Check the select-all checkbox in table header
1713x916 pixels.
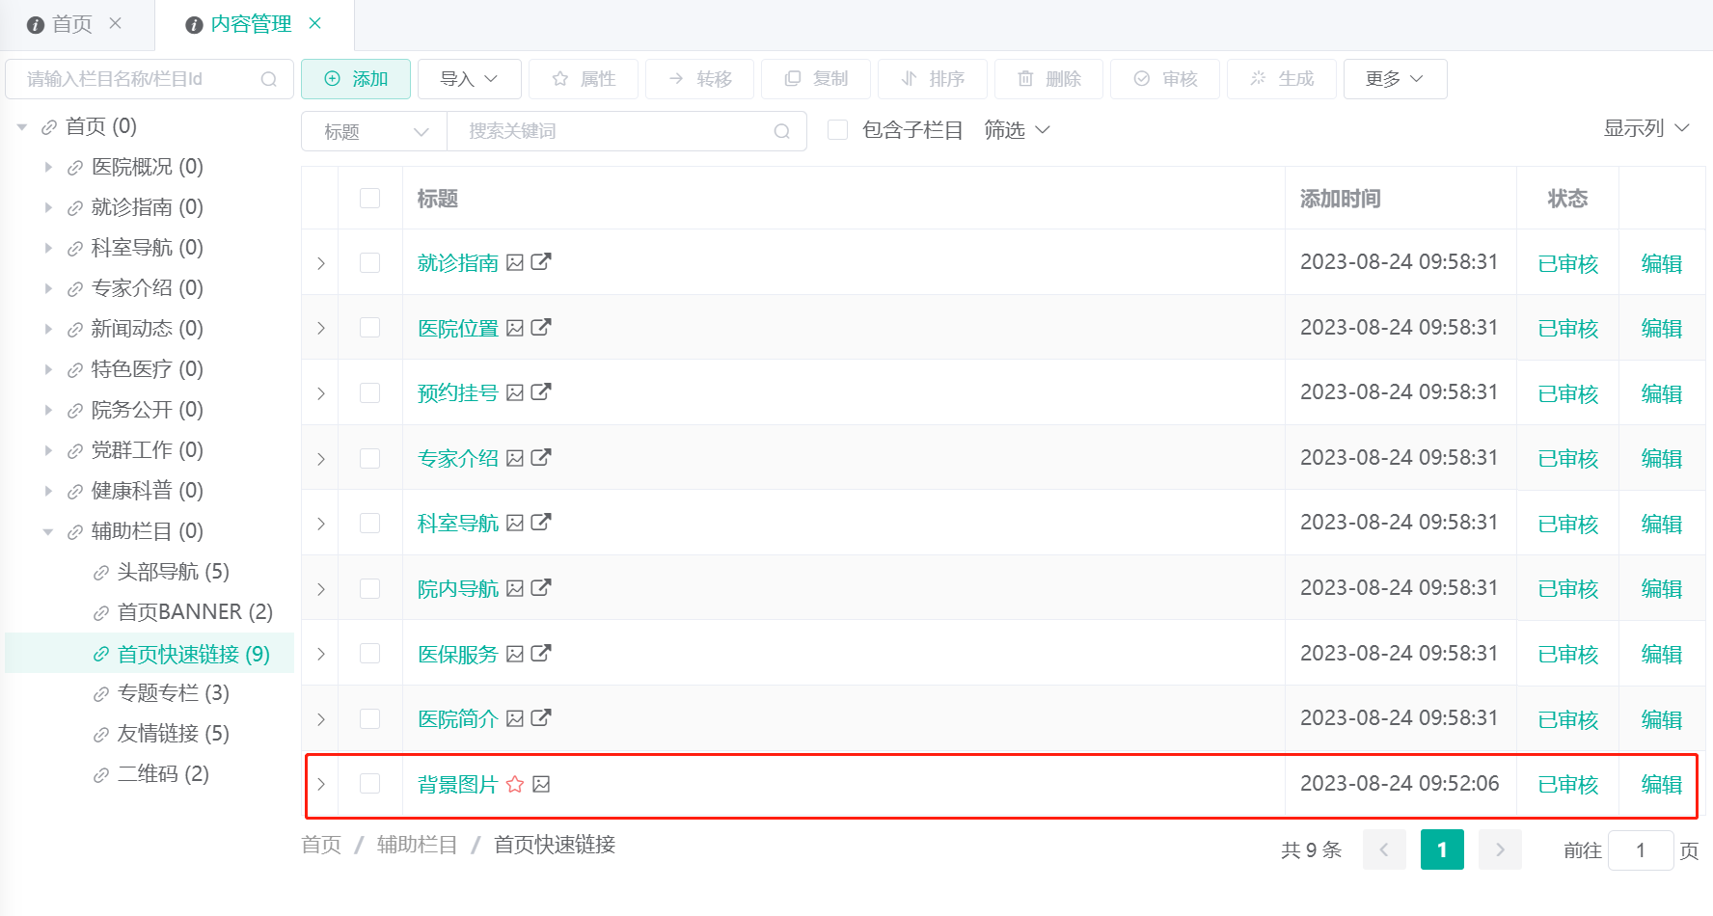click(x=370, y=198)
